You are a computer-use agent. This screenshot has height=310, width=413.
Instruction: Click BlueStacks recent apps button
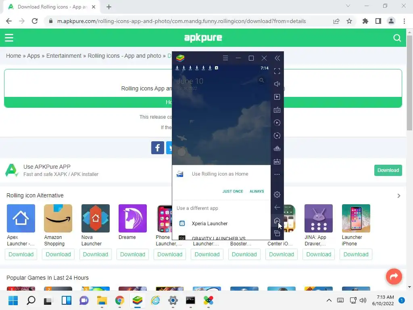(277, 233)
